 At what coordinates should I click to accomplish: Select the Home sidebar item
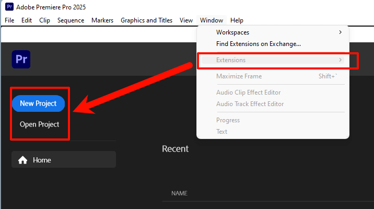tap(64, 159)
